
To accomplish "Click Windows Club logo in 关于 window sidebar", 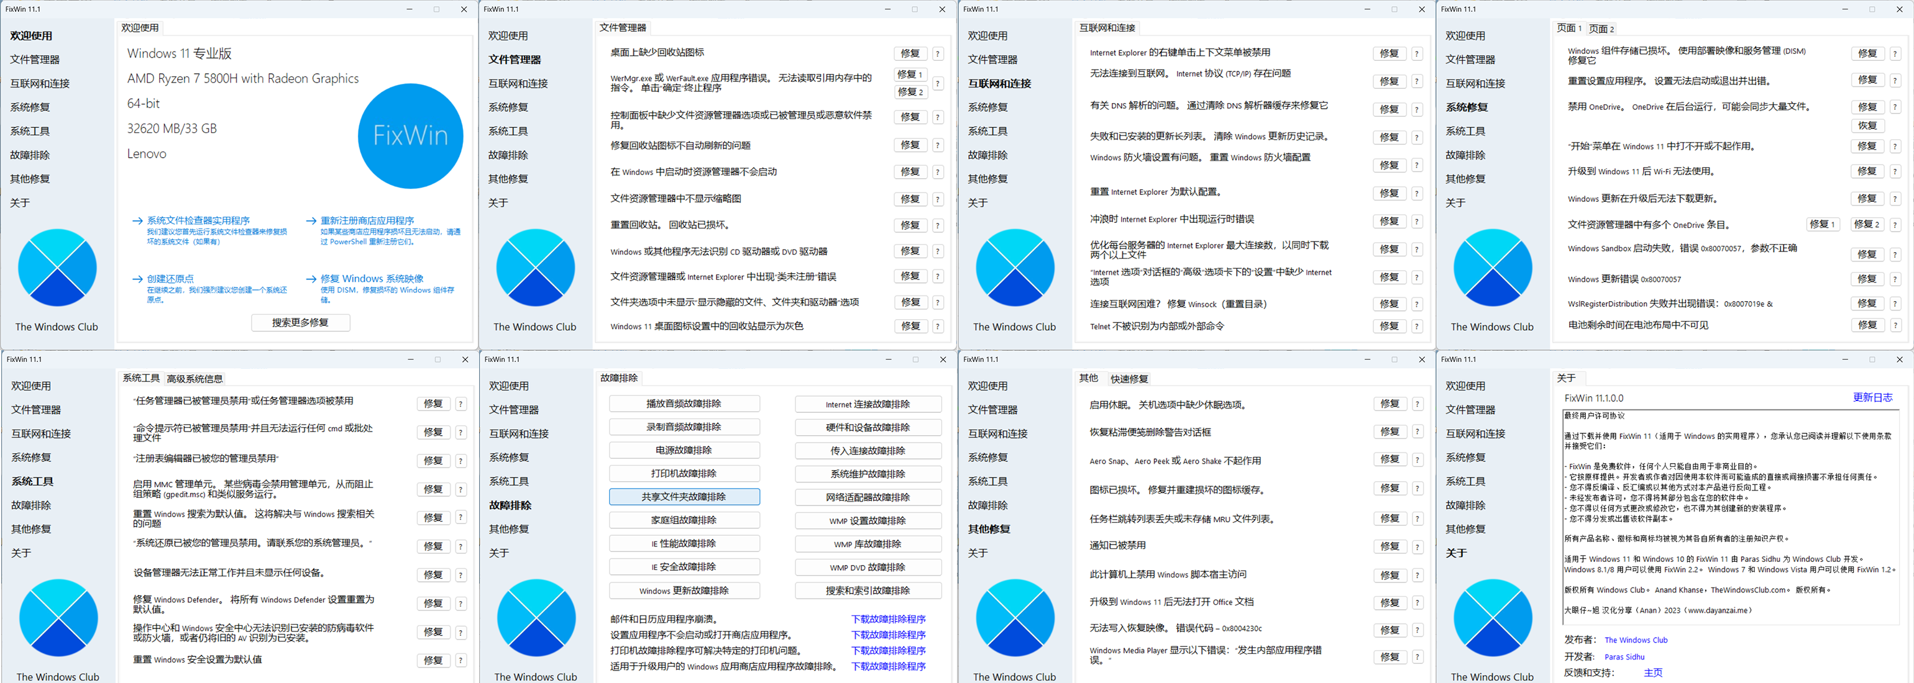I will tap(1492, 618).
